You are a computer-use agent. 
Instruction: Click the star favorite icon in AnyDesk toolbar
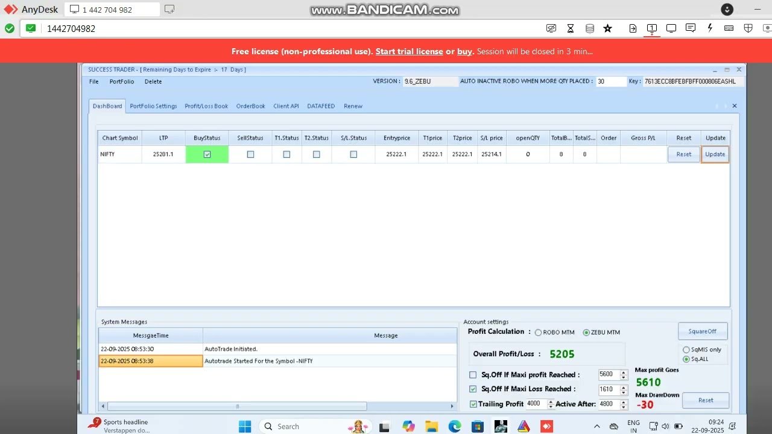click(608, 28)
